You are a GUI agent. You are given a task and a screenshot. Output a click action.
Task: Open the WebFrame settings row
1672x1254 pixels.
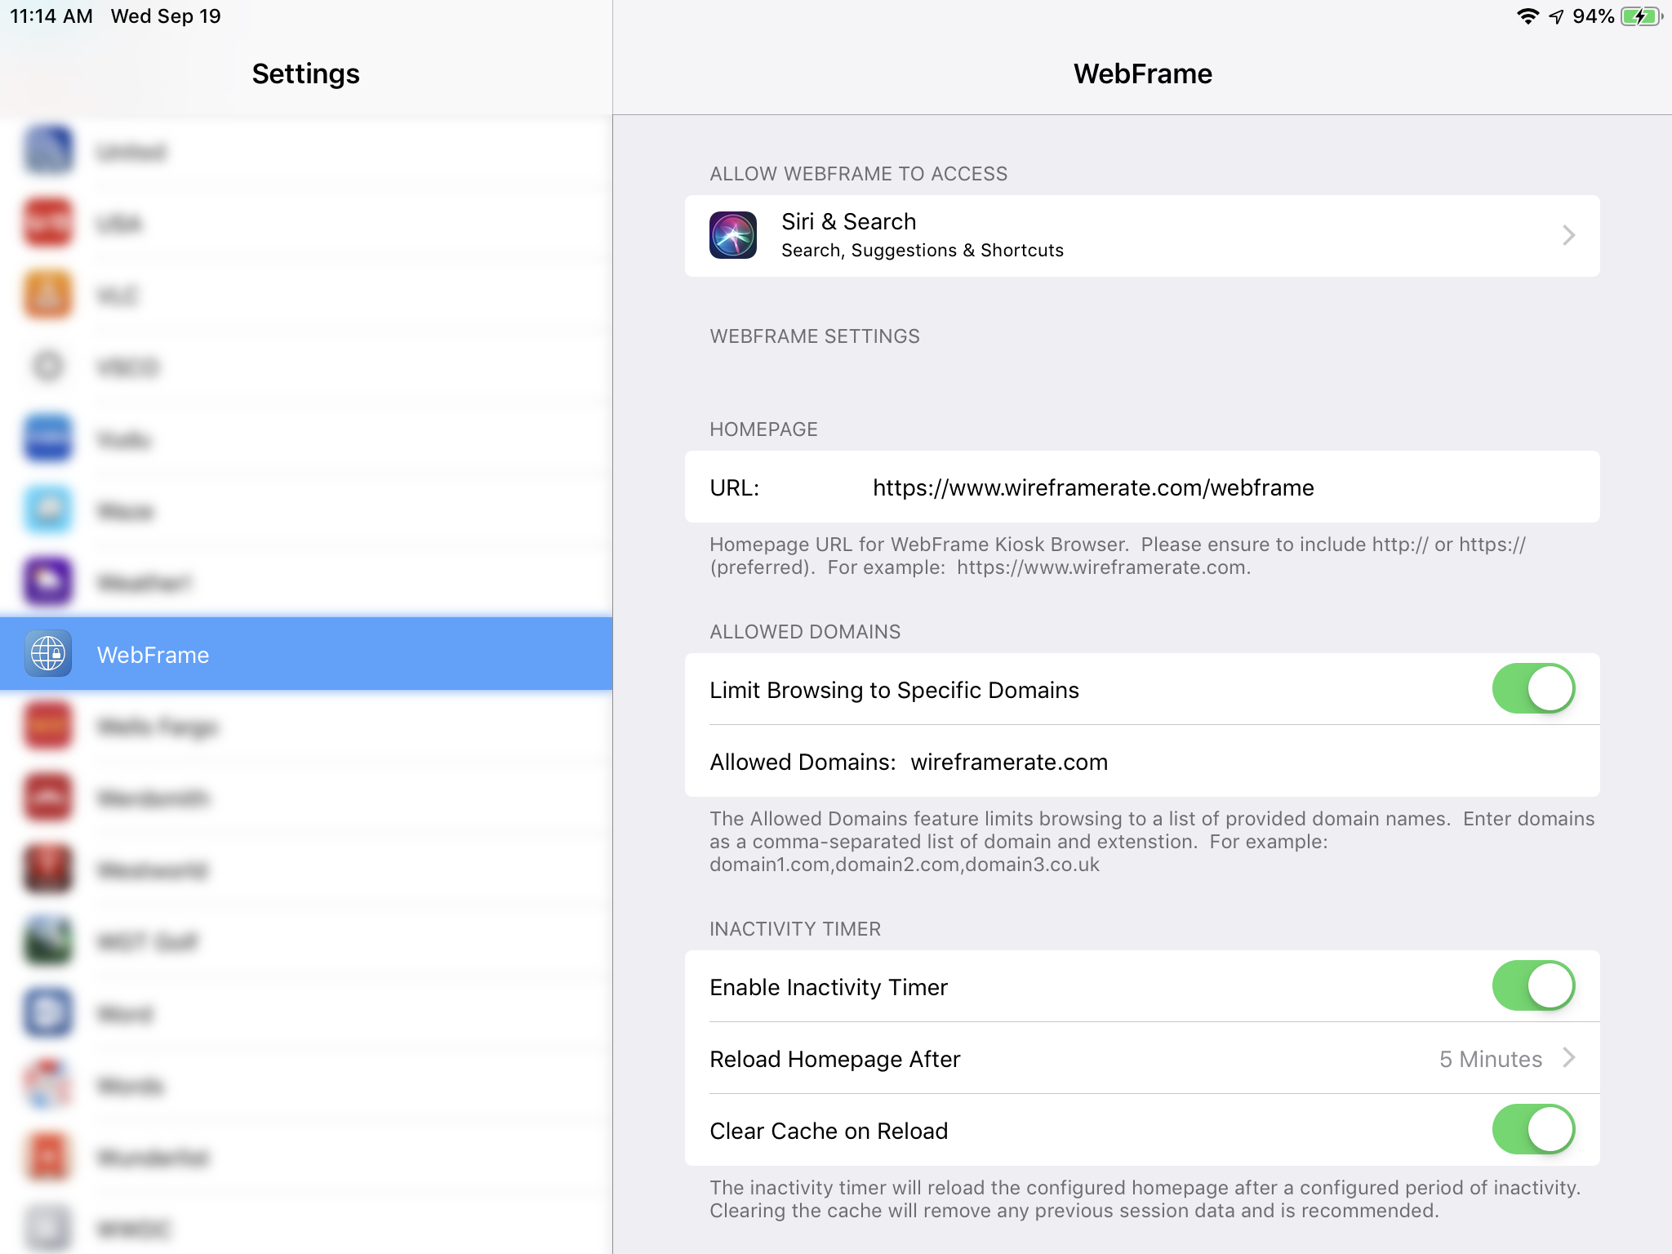[306, 654]
